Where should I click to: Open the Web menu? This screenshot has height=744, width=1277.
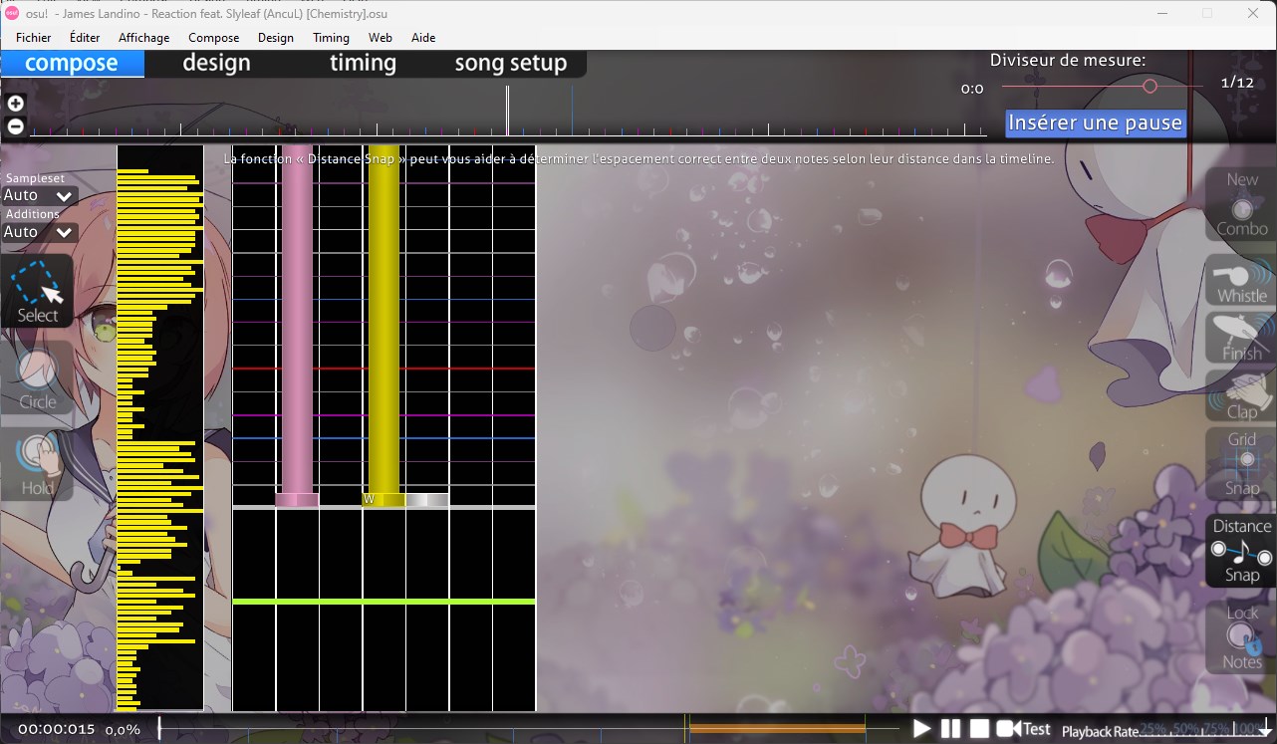(380, 38)
